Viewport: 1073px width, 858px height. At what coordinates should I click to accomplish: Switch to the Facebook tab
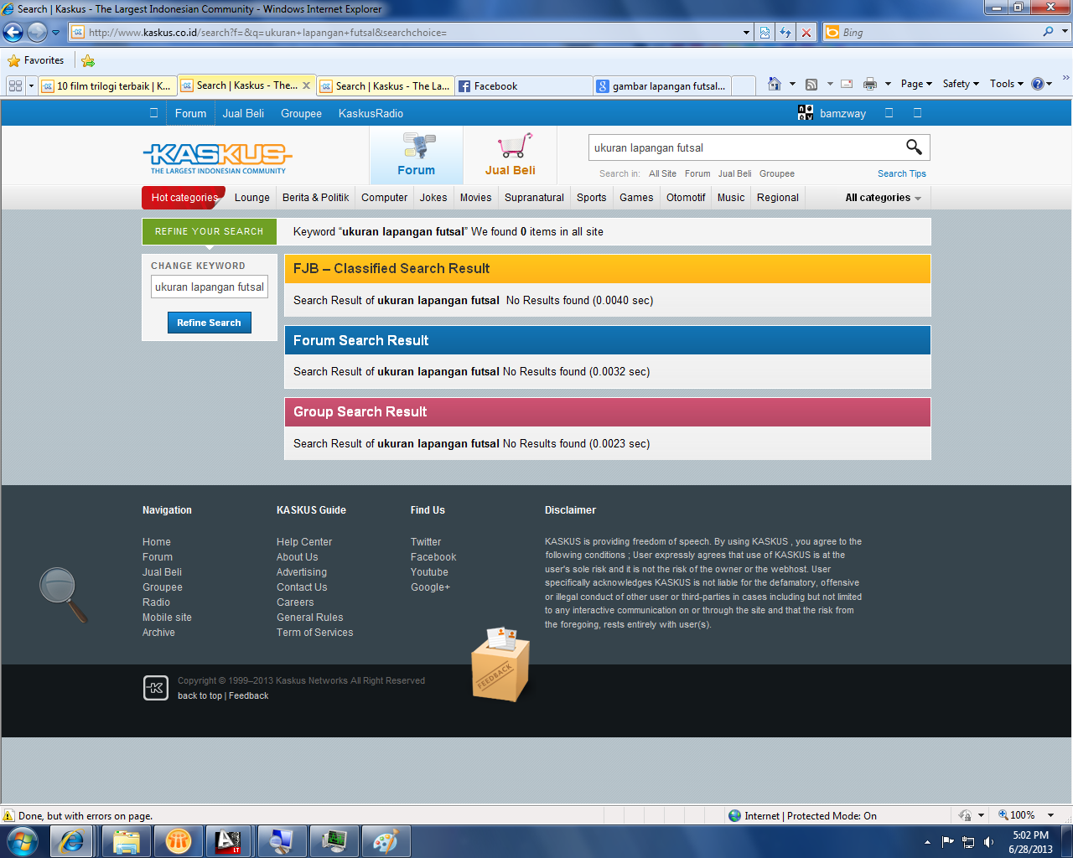tap(524, 85)
